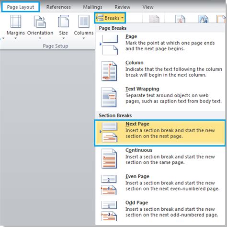227x227 pixels.
Task: Click the Even Page numbered icon
Action: click(x=109, y=185)
